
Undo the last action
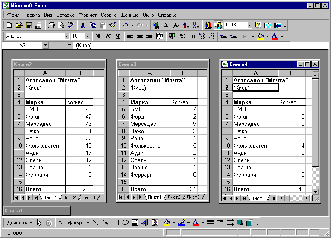click(125, 25)
